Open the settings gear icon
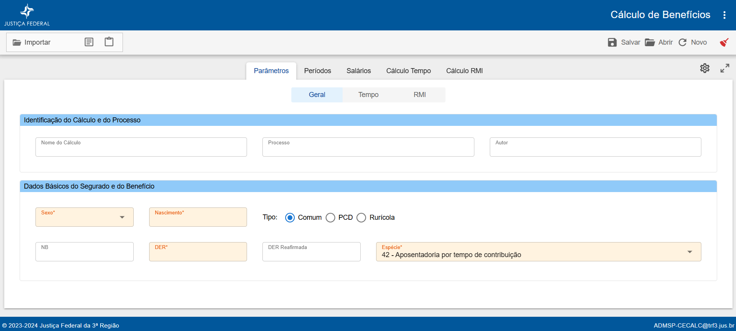The image size is (736, 331). [705, 68]
